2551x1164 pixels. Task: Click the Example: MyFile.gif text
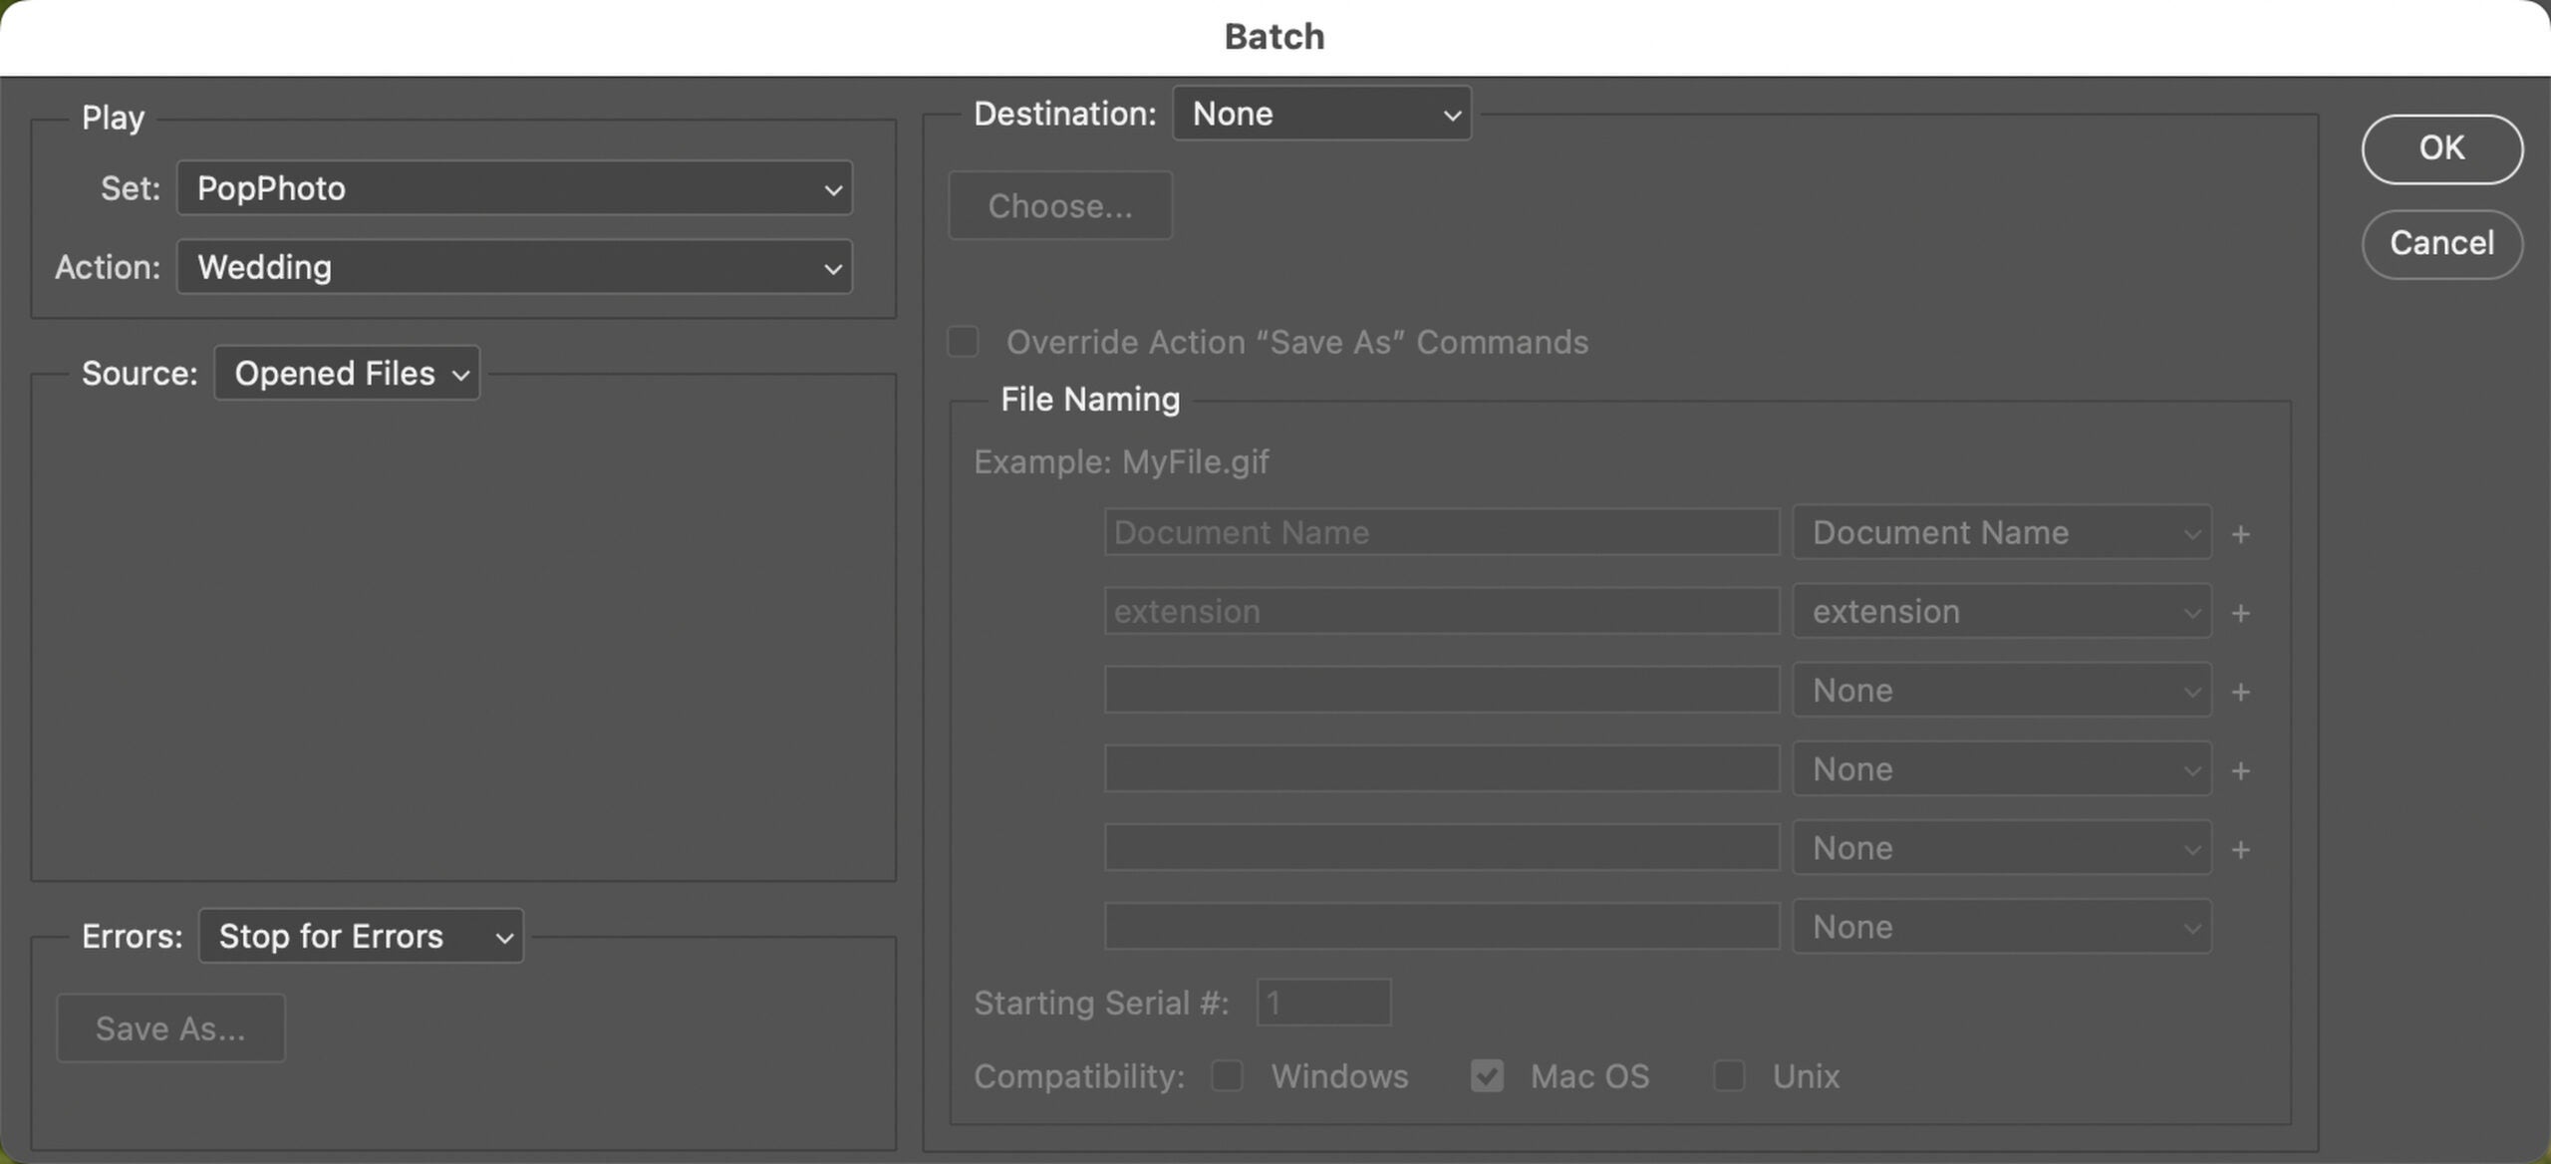tap(1121, 461)
